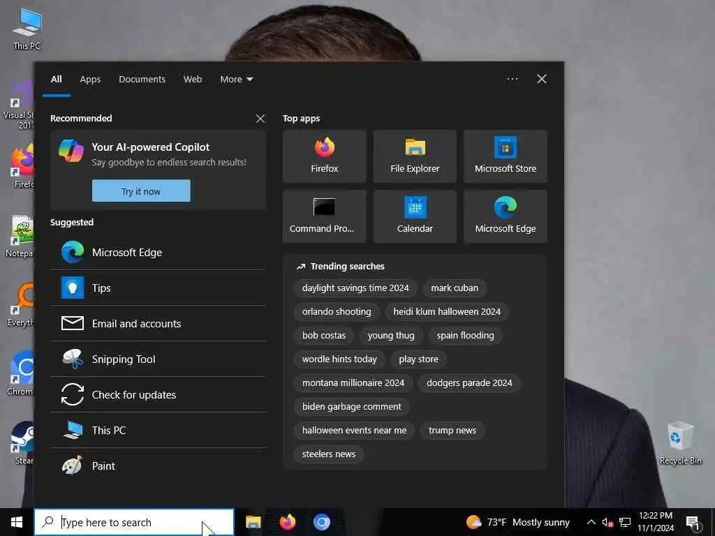Search halloween events near me
The image size is (715, 536).
tap(354, 430)
